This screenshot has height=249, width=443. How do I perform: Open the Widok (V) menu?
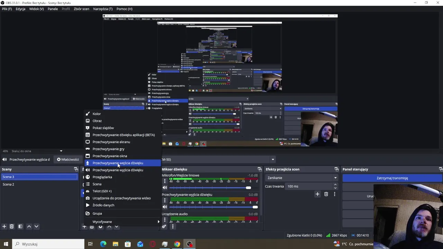pos(36,9)
